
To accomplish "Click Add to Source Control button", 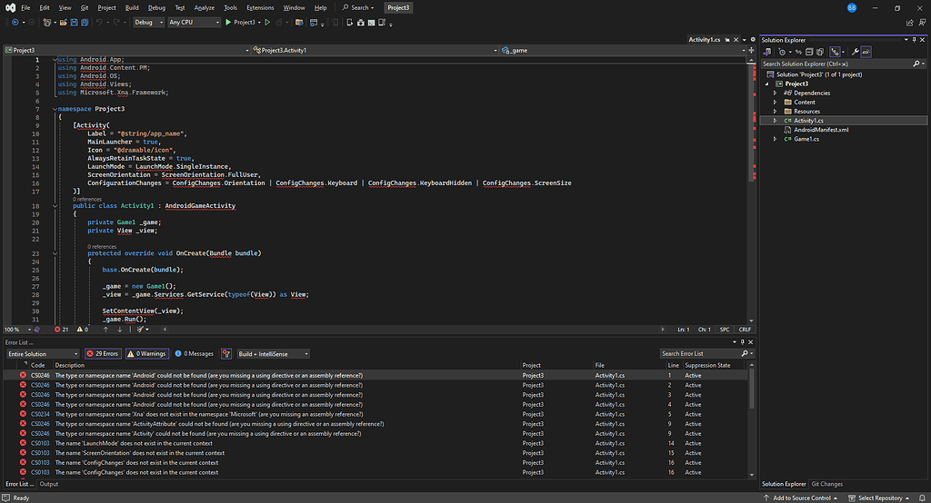I will (x=802, y=498).
